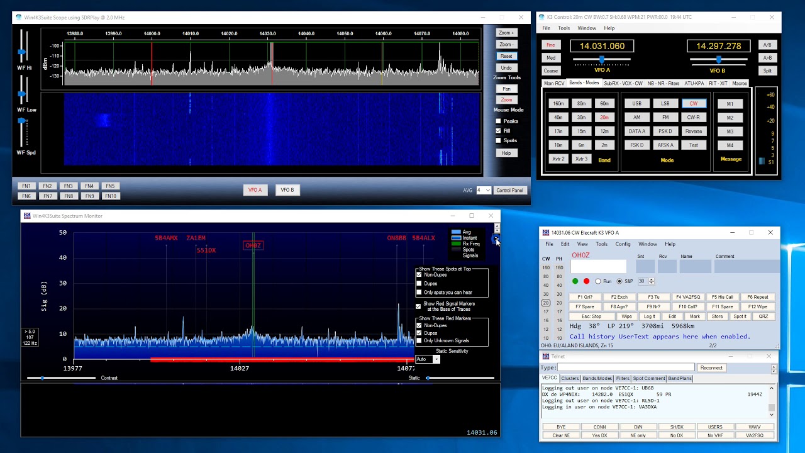Click FN1 function button
805x453 pixels.
[x=26, y=186]
